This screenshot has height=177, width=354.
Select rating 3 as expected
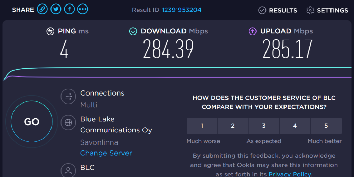(264, 126)
